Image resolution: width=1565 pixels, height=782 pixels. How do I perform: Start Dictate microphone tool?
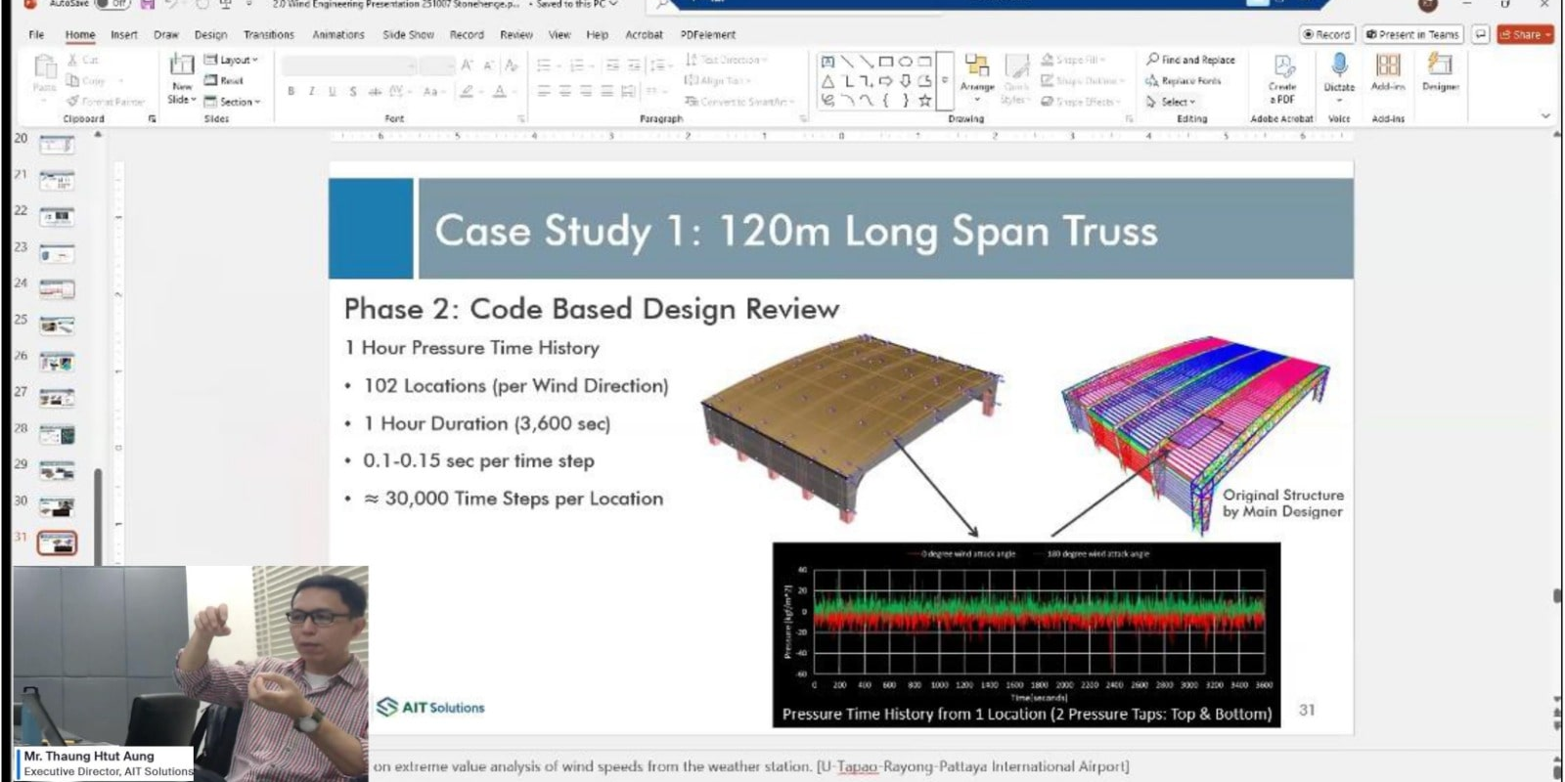1339,68
